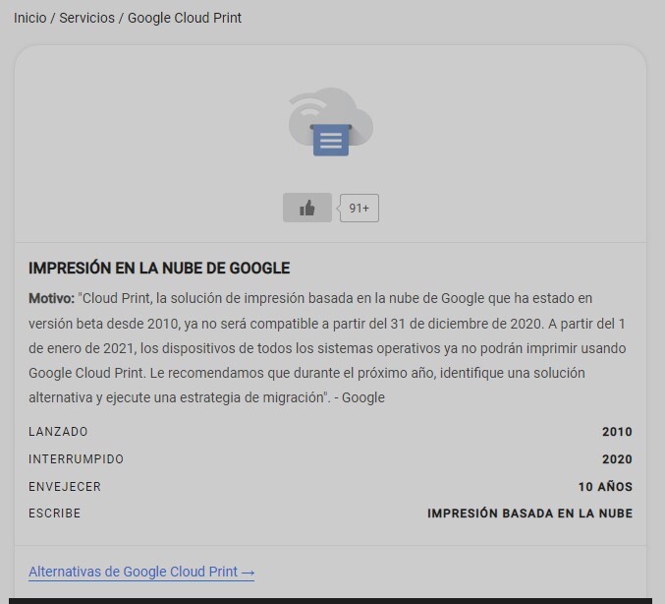665x604 pixels.
Task: Click the thumbs-up like button
Action: [x=307, y=208]
